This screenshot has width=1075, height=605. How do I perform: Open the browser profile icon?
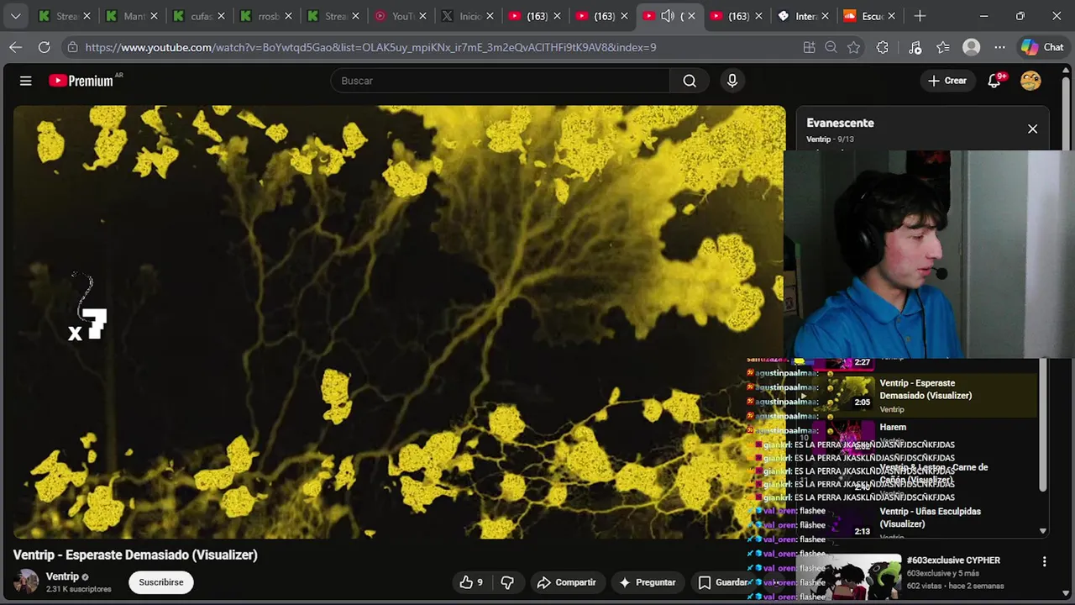tap(972, 47)
